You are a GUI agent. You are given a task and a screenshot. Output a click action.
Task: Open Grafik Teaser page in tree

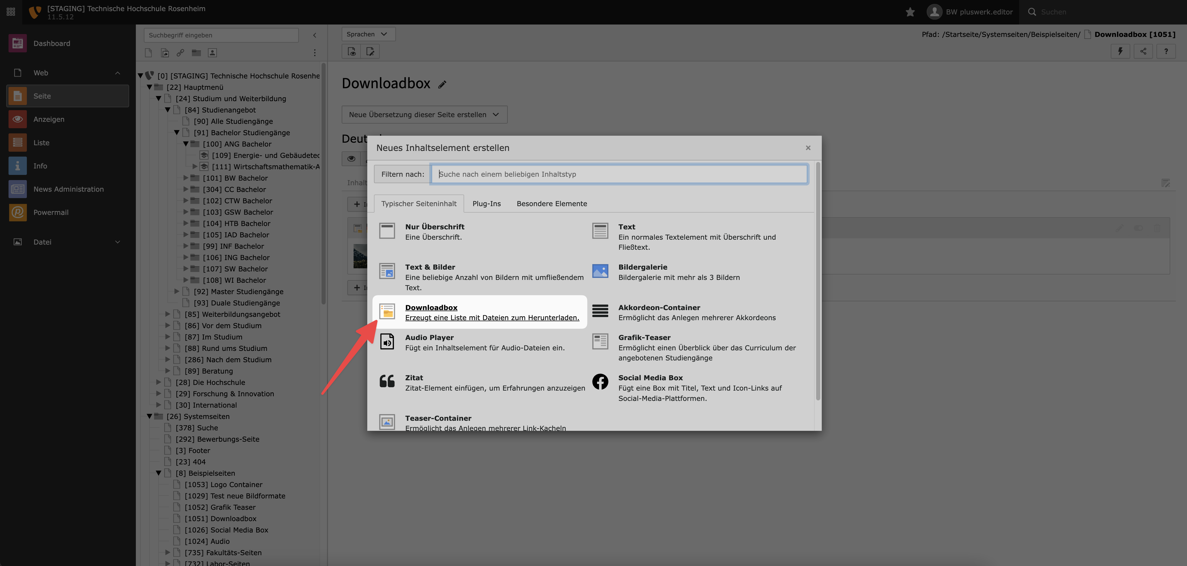(x=220, y=507)
